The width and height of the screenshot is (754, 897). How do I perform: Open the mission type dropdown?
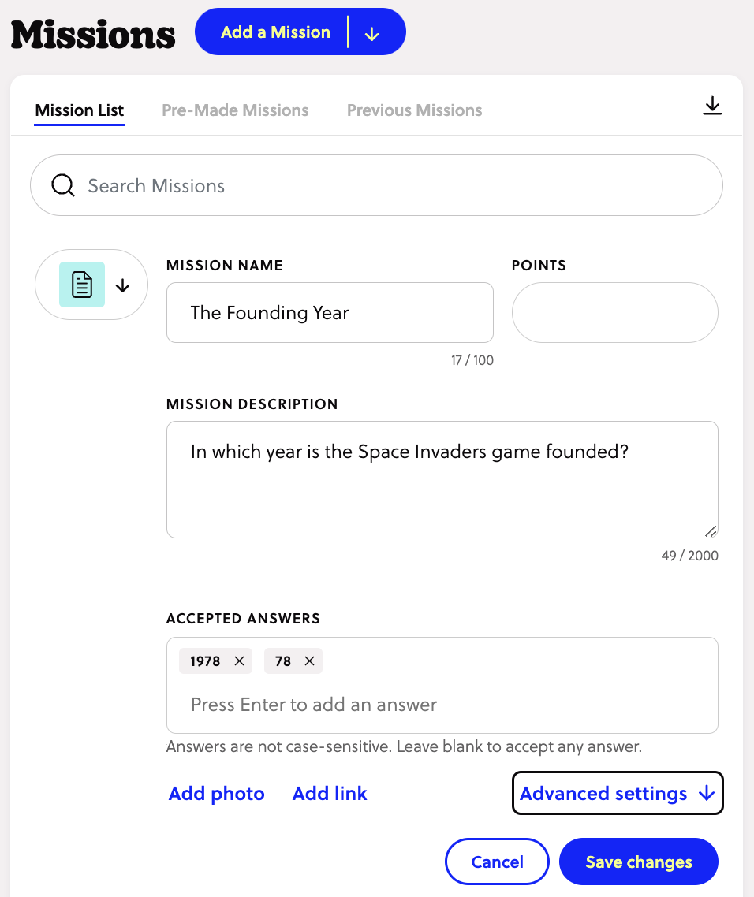tap(123, 285)
